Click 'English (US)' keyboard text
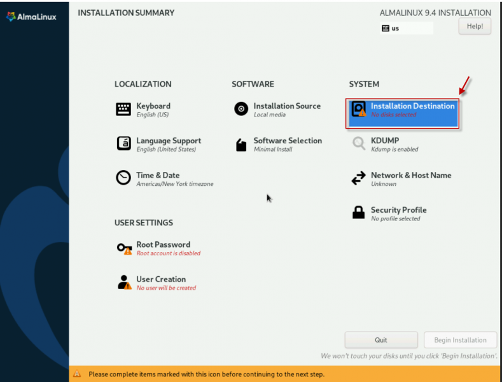This screenshot has width=502, height=382. coord(153,115)
